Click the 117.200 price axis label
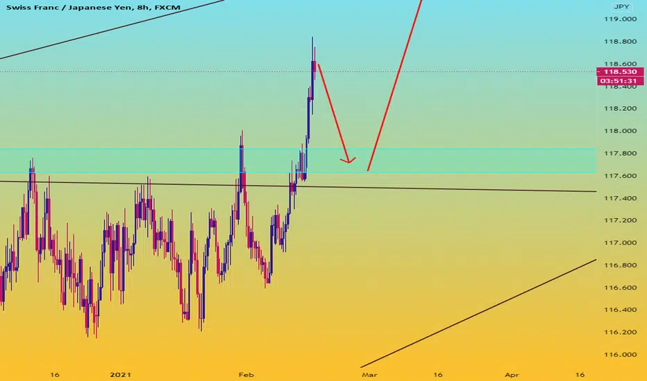Image resolution: width=647 pixels, height=381 pixels. [620, 220]
